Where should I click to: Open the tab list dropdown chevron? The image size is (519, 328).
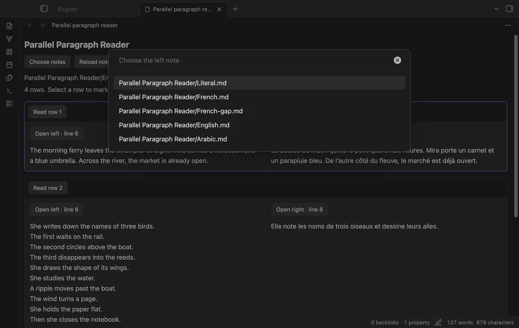pos(497,9)
